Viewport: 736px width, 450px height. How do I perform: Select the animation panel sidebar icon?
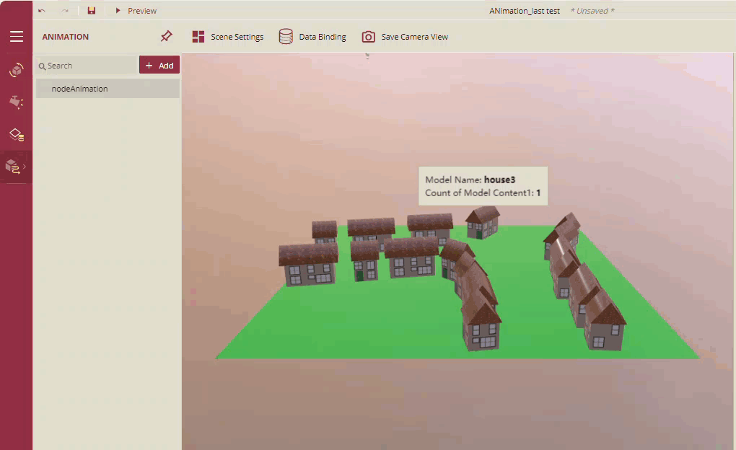[13, 167]
